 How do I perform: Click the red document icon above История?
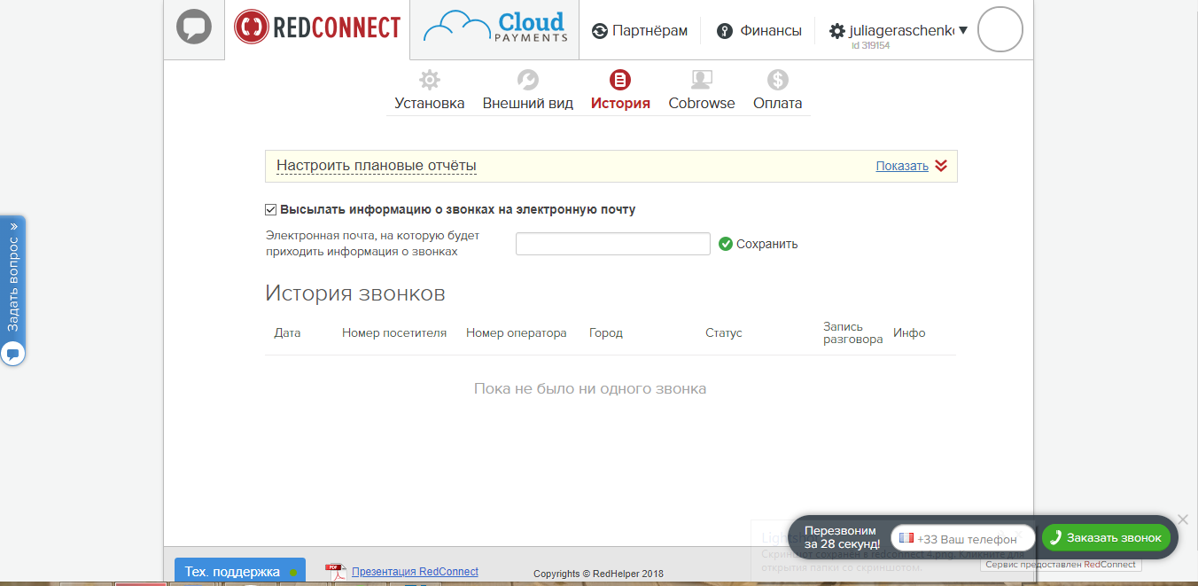pos(620,79)
